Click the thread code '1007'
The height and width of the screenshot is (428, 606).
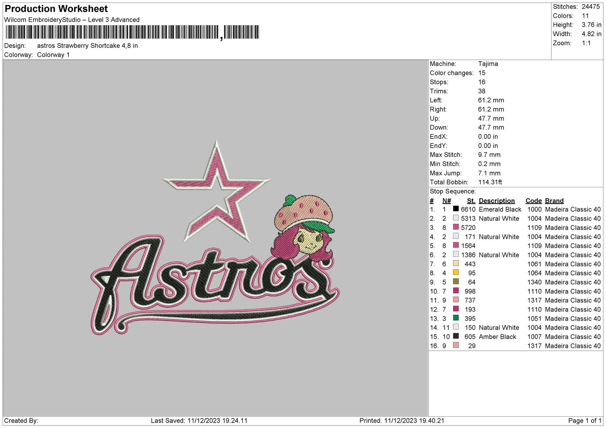pos(534,337)
